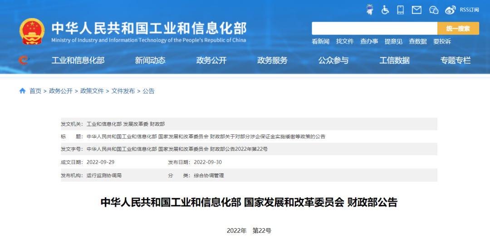Click the red gear logo in navbar
Viewport: 490px width, 239px height.
coord(24,60)
